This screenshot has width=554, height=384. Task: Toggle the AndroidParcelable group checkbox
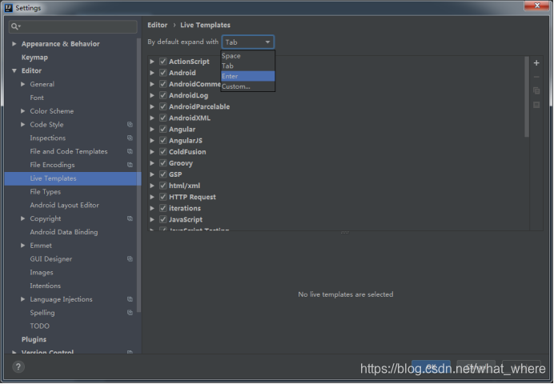pyautogui.click(x=163, y=106)
